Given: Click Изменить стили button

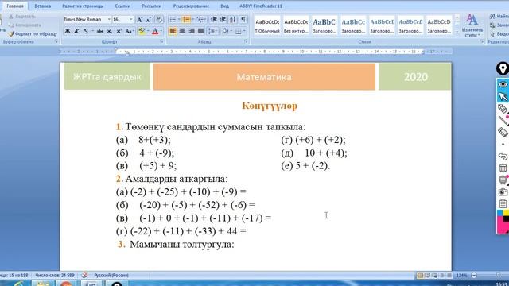Looking at the screenshot, I should (x=472, y=25).
